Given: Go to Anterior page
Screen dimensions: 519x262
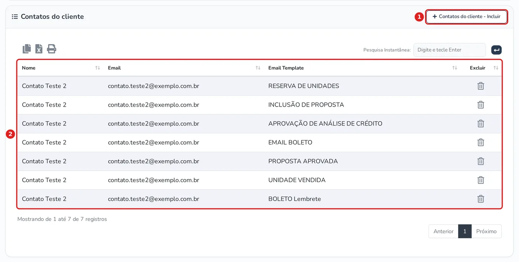Looking at the screenshot, I should pos(443,231).
